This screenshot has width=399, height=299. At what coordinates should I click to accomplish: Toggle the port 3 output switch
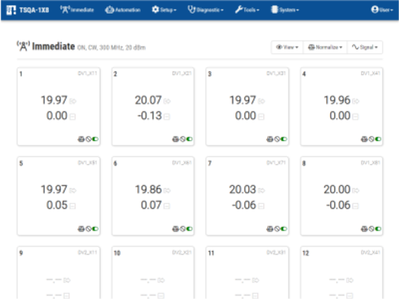(x=284, y=139)
